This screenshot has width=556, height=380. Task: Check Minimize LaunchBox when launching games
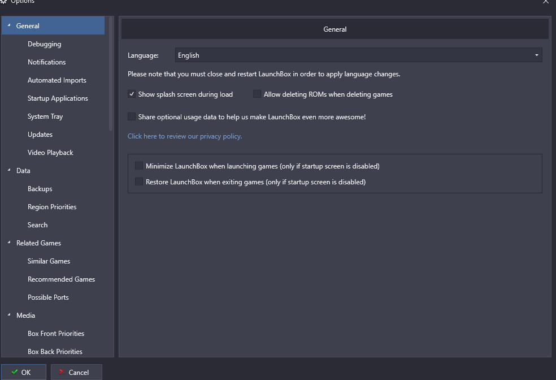139,166
